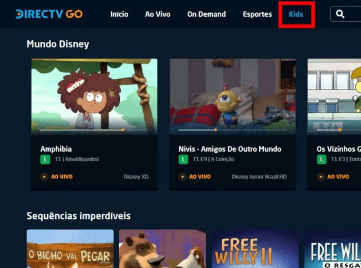The width and height of the screenshot is (361, 268).
Task: Open O Bicho Vai Pegar poster
Action: coord(70,248)
